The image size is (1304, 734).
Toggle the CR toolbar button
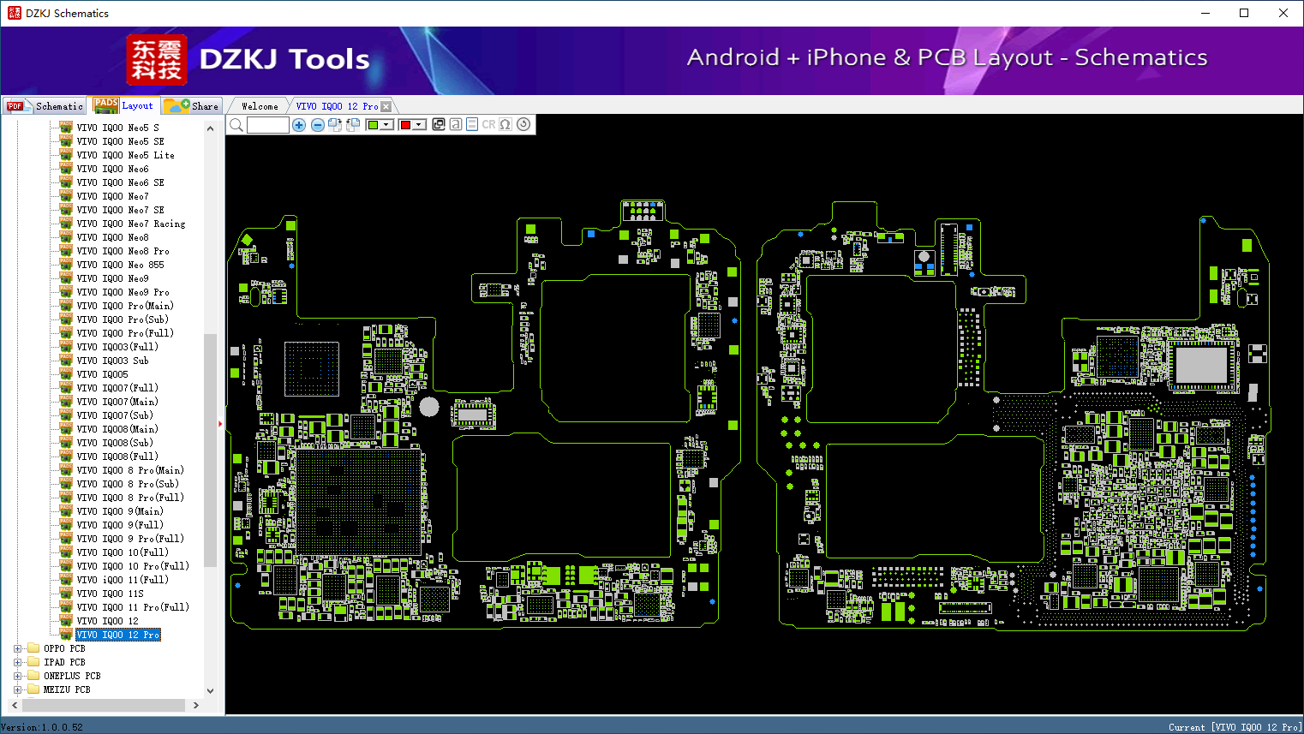point(488,125)
